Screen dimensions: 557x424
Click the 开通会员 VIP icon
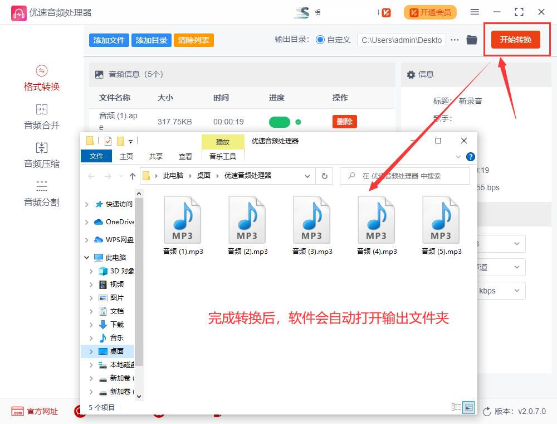pyautogui.click(x=429, y=12)
